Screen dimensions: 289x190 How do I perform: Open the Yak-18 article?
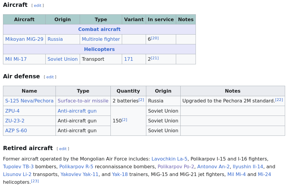pos(120,175)
